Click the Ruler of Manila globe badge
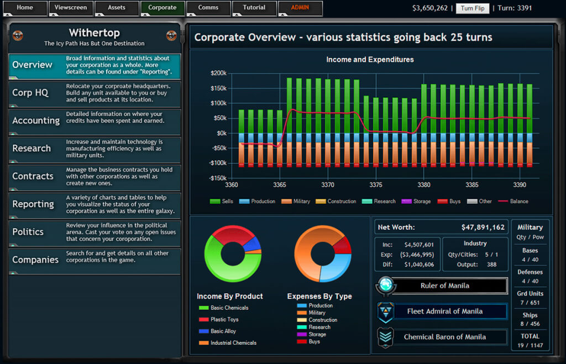The height and width of the screenshot is (364, 566). point(384,286)
